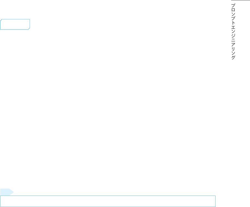
Task: Click the vertical プロンプトエンジニアリング label
Action: (x=233, y=32)
